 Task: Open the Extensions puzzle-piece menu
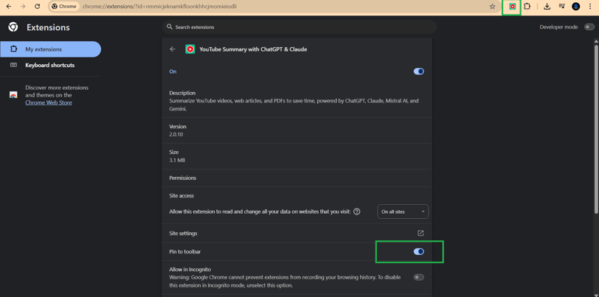pos(527,7)
